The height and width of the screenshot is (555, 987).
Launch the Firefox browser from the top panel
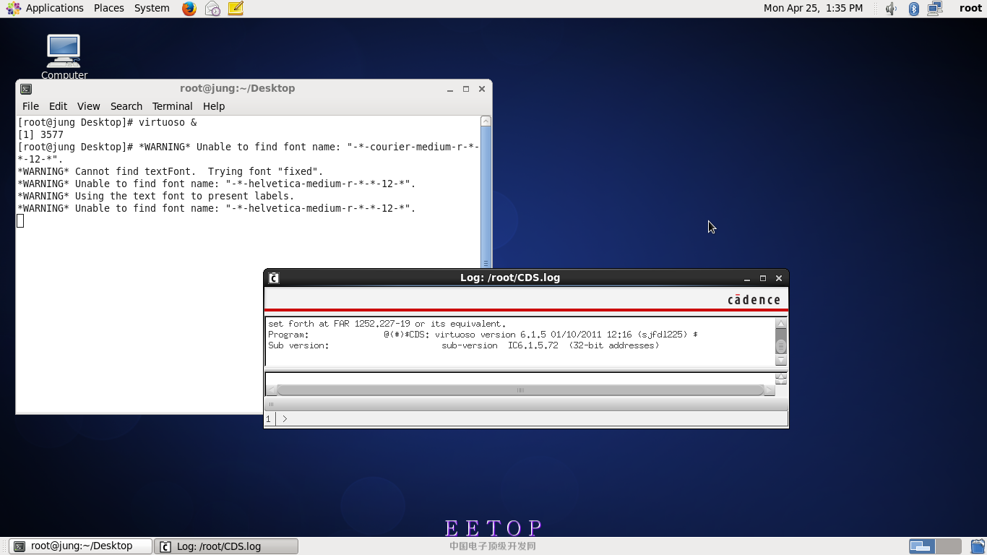point(189,9)
